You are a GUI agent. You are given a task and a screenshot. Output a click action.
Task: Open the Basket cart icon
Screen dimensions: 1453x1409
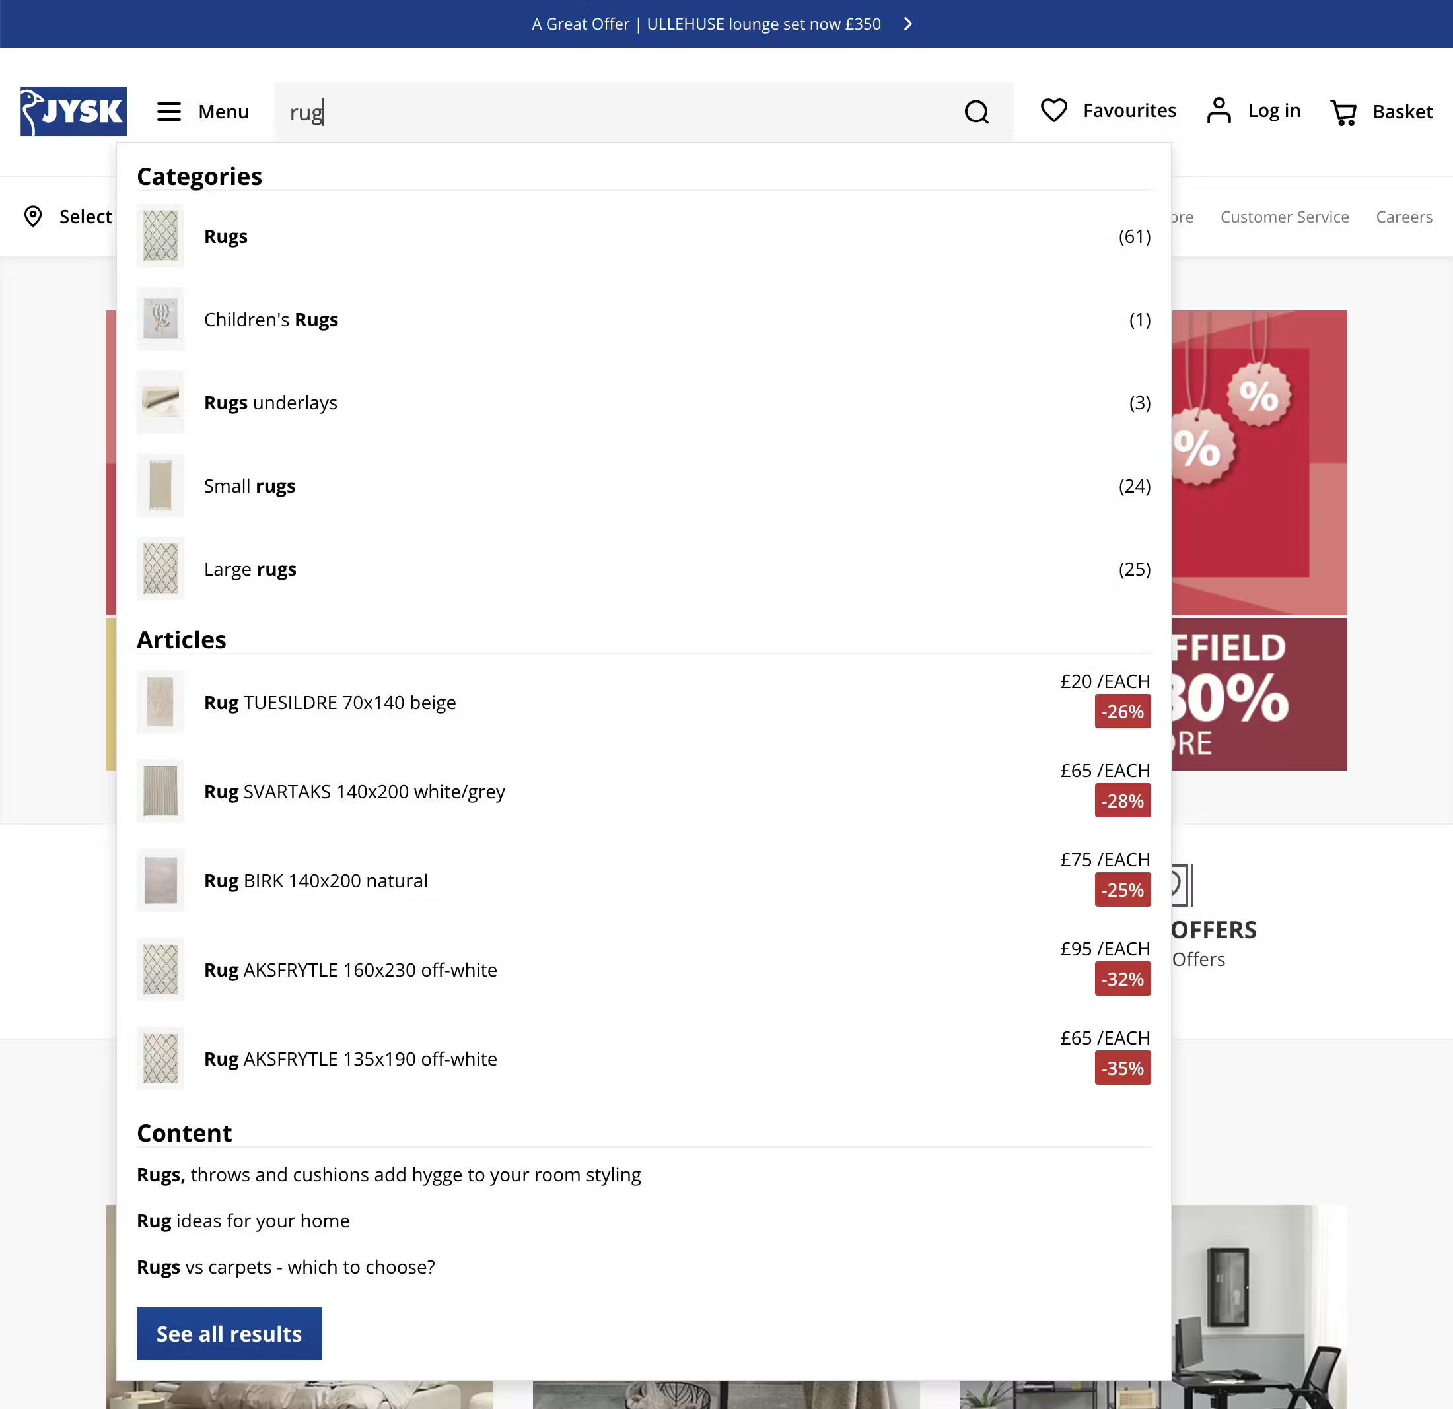[1343, 112]
